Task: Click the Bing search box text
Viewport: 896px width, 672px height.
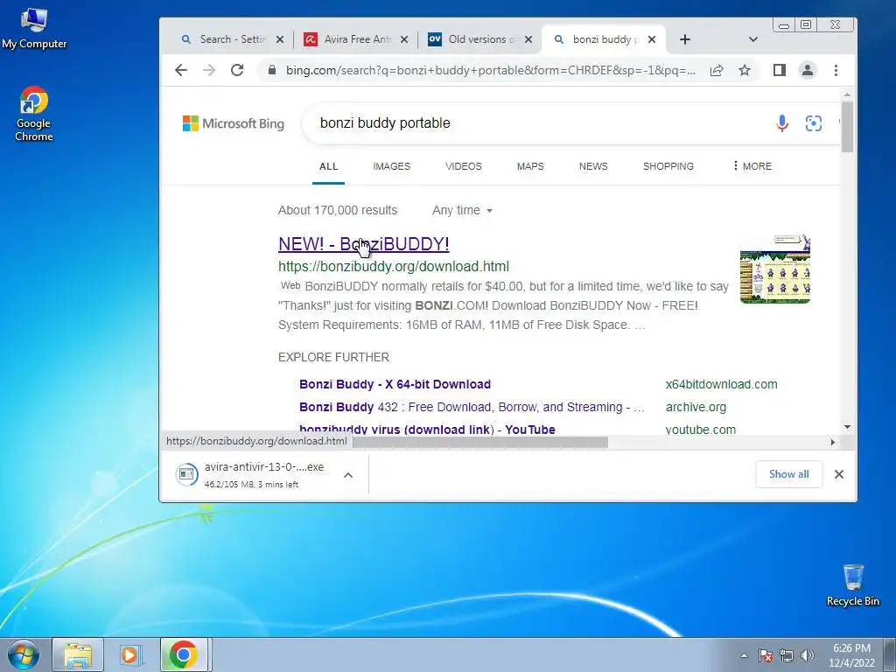Action: [x=385, y=122]
